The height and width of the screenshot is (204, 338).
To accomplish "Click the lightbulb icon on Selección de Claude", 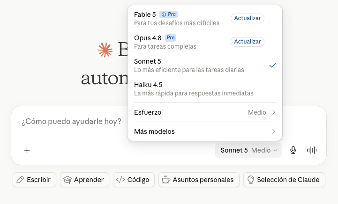I will click(x=251, y=180).
